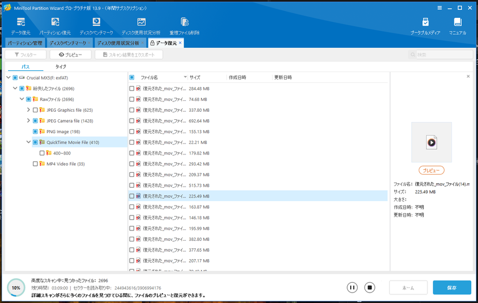Pause the scan

tap(352, 287)
